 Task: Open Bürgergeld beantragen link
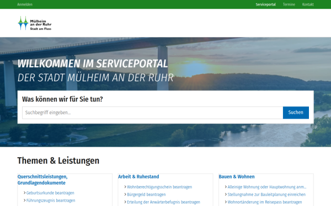point(146,194)
